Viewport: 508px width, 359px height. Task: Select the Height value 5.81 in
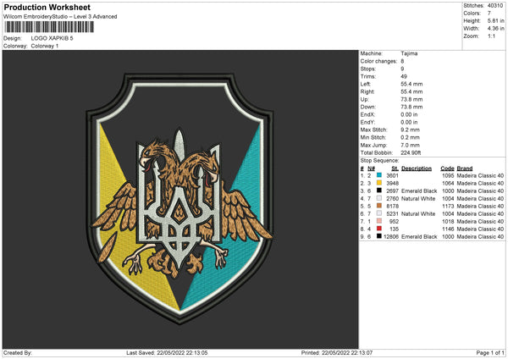pyautogui.click(x=495, y=20)
